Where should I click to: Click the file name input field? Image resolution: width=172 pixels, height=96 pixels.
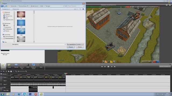[x=42, y=45]
